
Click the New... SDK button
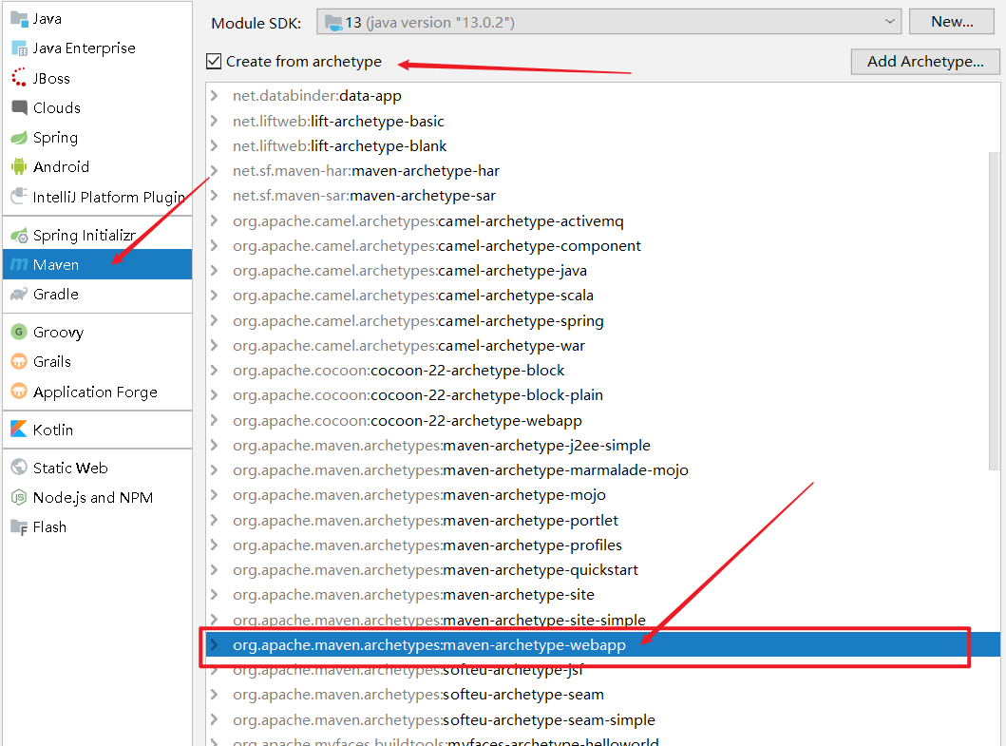click(x=952, y=22)
